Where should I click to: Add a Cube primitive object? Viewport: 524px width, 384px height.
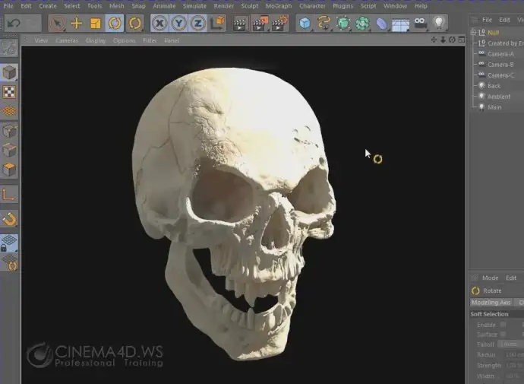[305, 24]
